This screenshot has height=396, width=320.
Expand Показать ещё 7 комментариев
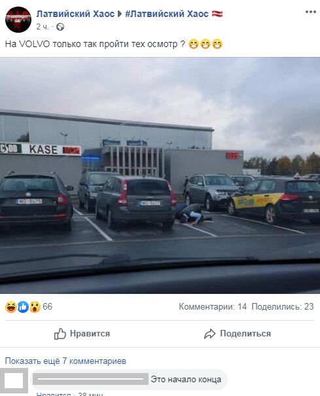[65, 361]
